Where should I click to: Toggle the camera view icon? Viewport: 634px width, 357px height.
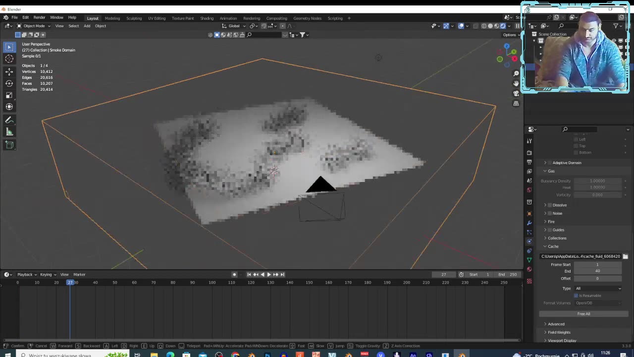(516, 93)
